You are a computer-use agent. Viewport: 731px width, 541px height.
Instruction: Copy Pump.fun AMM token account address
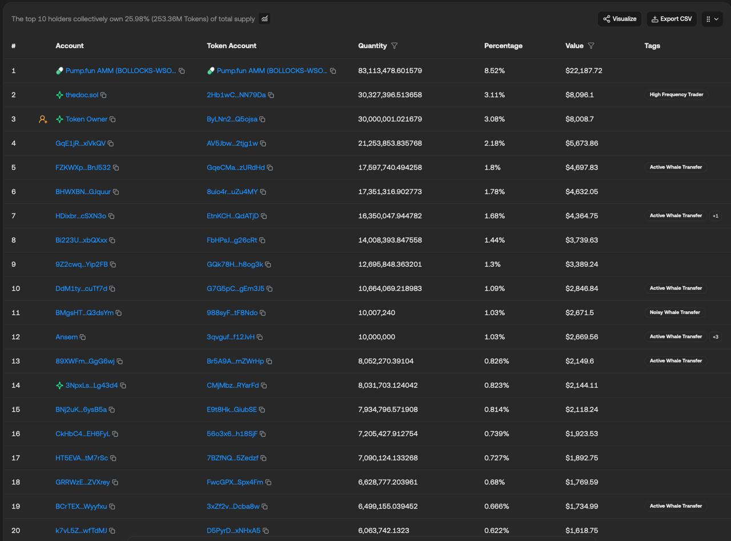click(333, 71)
